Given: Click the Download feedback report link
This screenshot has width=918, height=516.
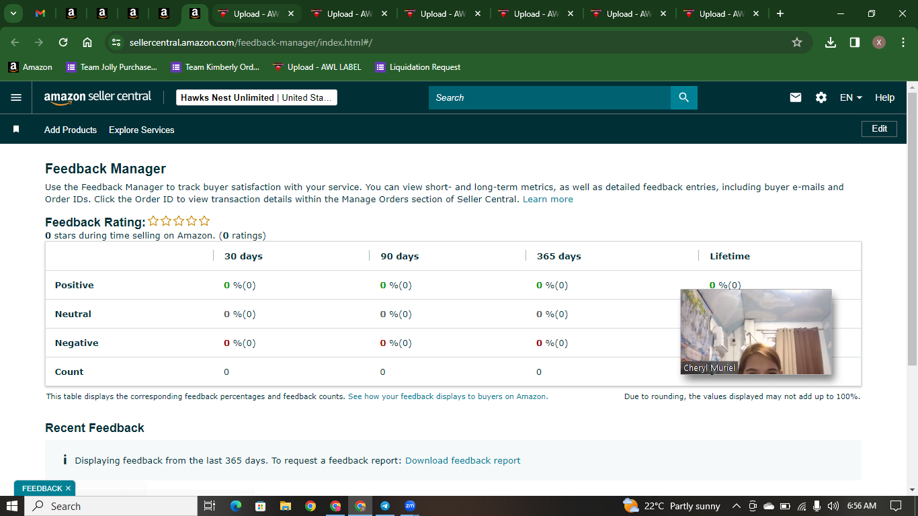Looking at the screenshot, I should (463, 460).
